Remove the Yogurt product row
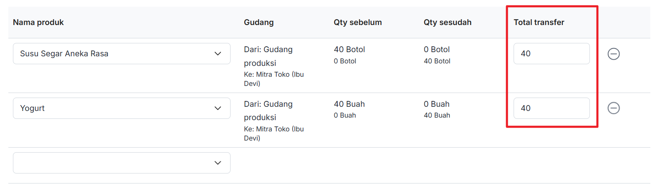 click(x=613, y=108)
